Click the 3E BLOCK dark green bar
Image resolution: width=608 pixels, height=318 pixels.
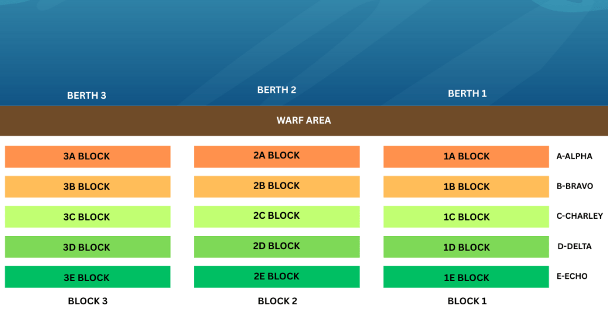87,277
